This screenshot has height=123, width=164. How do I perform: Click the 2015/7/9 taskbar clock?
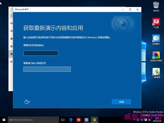tap(158, 120)
